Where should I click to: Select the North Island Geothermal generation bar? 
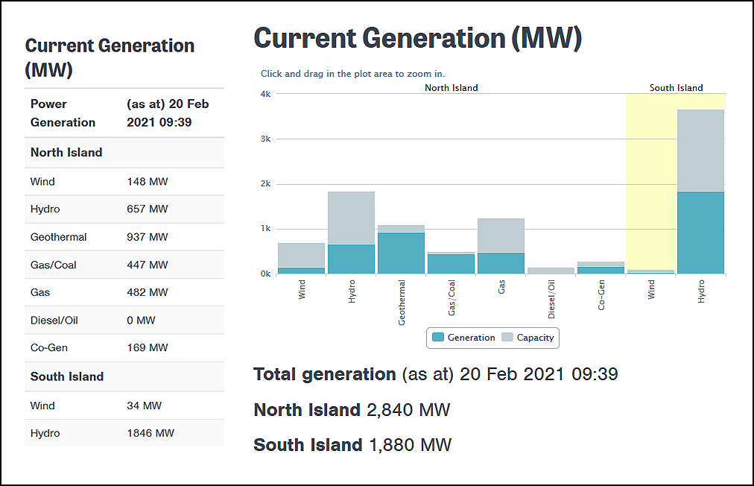[x=401, y=253]
